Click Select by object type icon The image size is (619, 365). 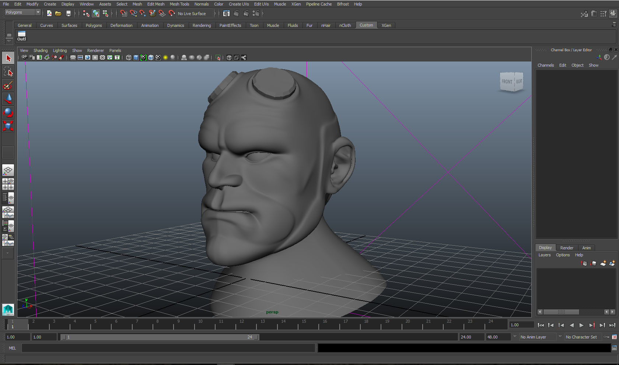[x=96, y=14]
